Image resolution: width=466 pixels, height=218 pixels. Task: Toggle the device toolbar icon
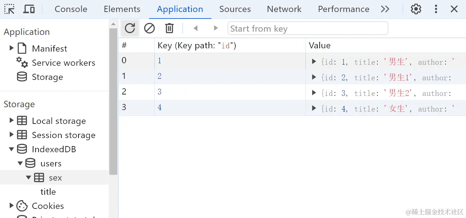(29, 9)
